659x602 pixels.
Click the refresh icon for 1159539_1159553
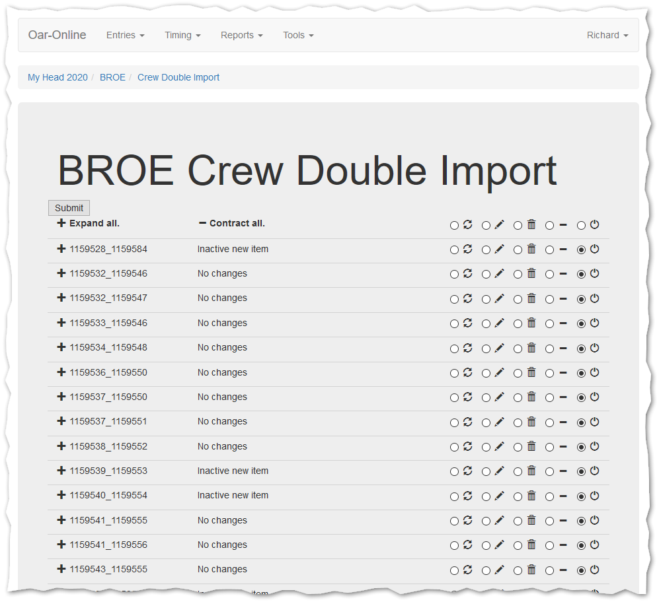468,471
